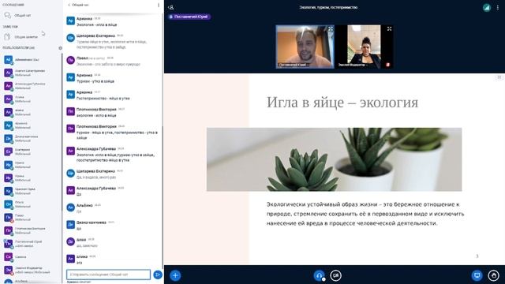This screenshot has width=505, height=284.
Task: Open the main options three-dot menu
Action: [498, 7]
